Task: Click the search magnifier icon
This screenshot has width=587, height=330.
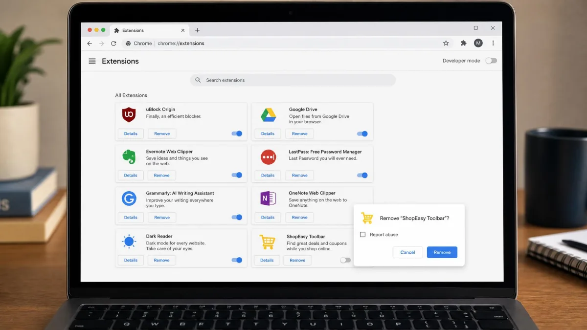Action: [x=198, y=80]
